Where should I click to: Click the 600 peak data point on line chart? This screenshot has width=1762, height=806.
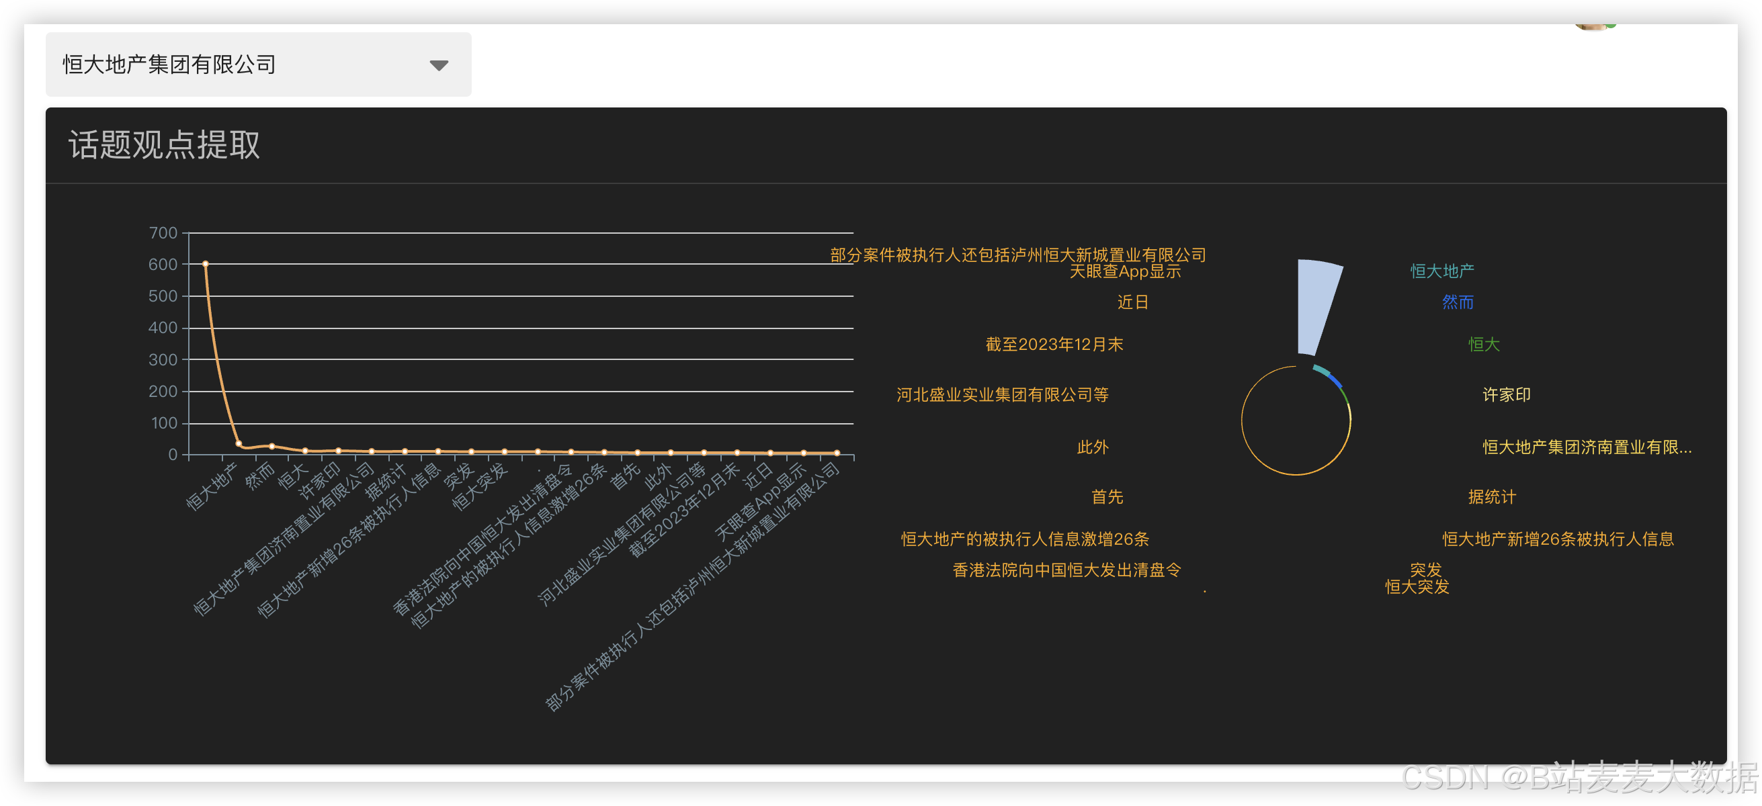click(x=205, y=264)
